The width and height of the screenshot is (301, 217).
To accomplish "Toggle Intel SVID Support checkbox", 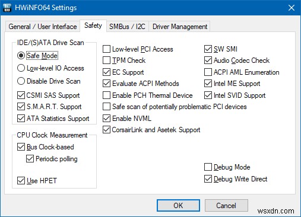I will [208, 95].
